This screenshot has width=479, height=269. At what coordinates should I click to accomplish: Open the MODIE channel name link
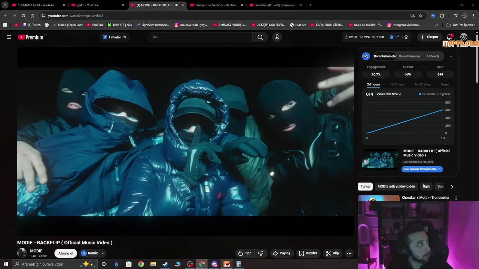click(x=36, y=251)
